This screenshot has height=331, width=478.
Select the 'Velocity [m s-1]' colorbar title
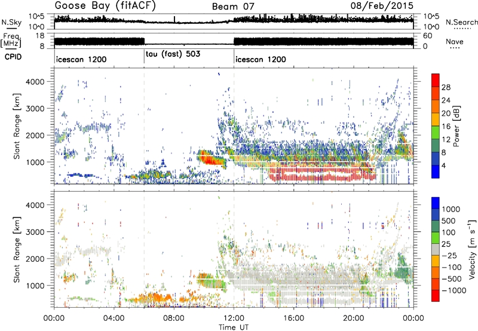472,249
